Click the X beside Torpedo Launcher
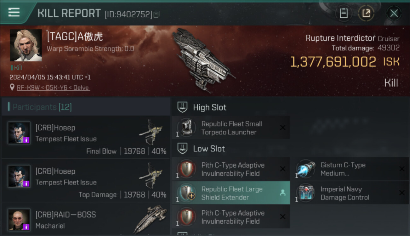The height and width of the screenshot is (236, 410). click(x=283, y=127)
